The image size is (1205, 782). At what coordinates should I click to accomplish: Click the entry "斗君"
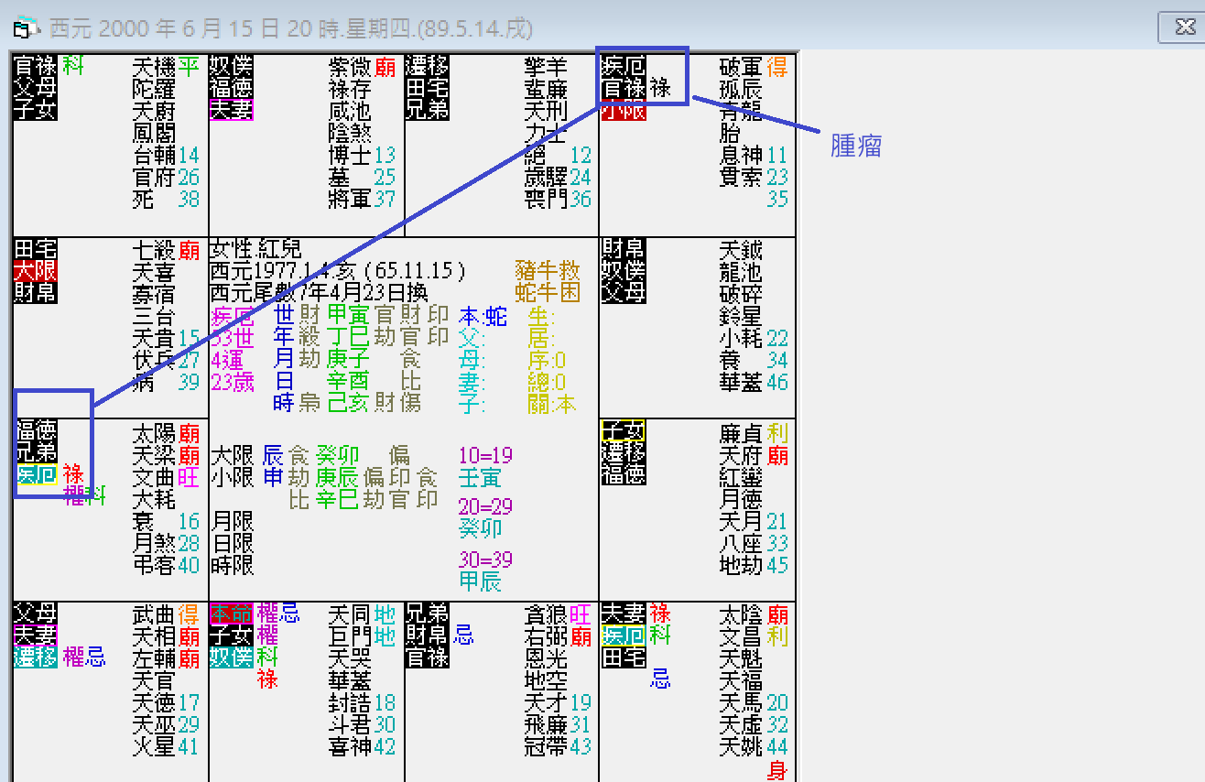tap(351, 724)
